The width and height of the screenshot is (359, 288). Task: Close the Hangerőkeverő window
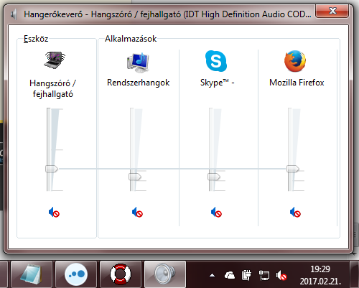click(x=332, y=11)
